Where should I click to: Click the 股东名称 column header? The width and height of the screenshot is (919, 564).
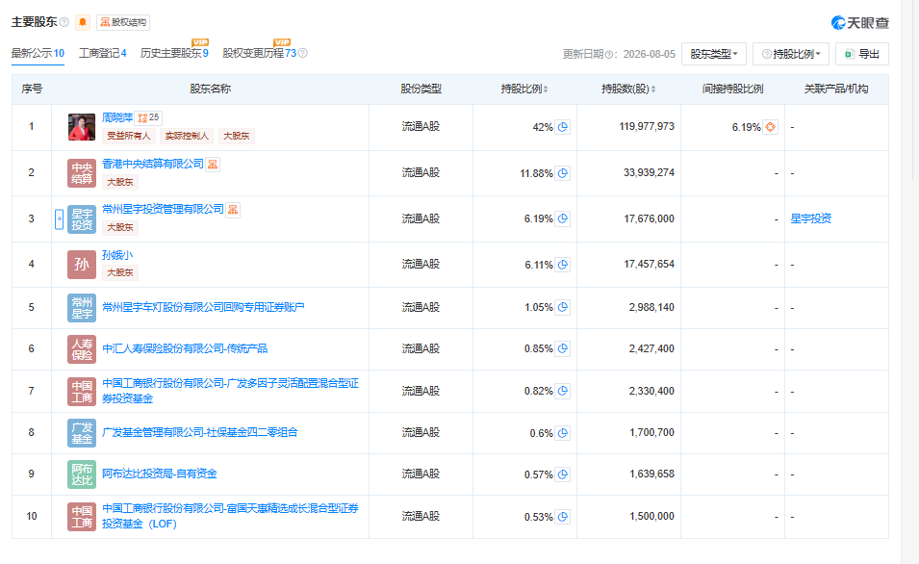tap(210, 90)
